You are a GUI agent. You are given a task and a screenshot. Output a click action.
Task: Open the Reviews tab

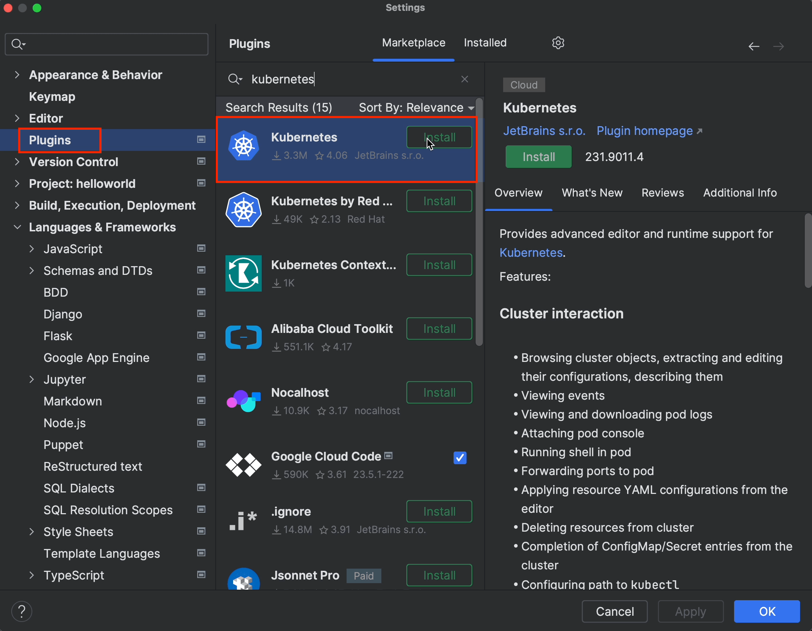(663, 193)
